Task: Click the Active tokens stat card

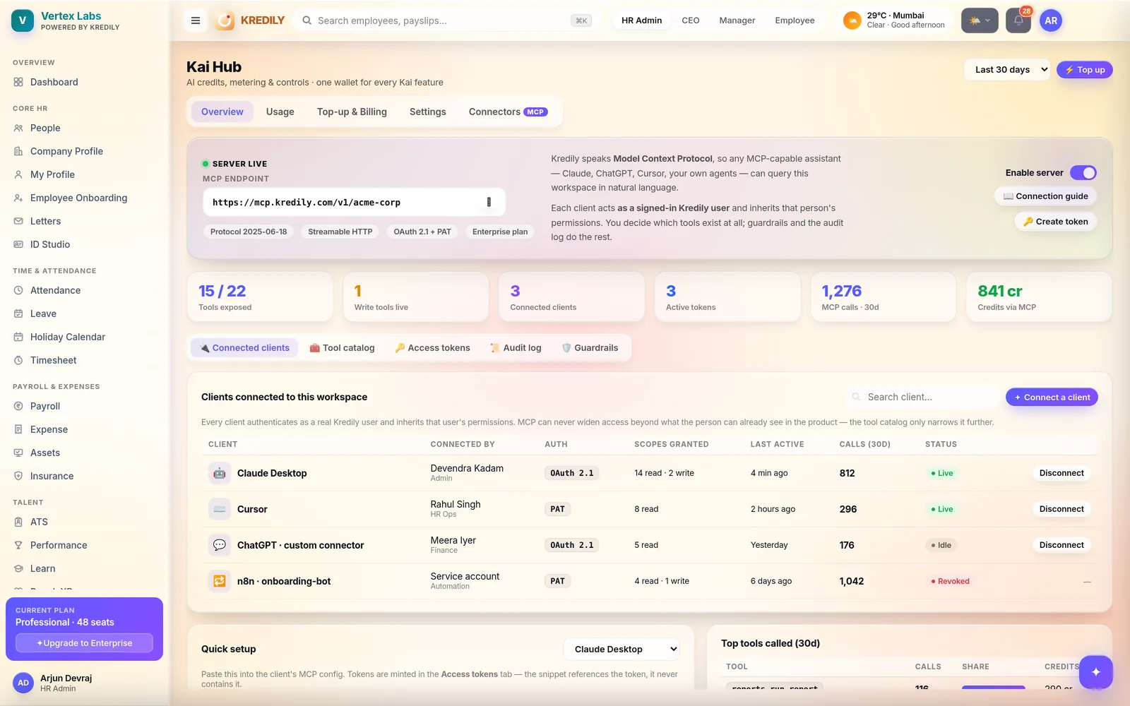Action: tap(727, 297)
